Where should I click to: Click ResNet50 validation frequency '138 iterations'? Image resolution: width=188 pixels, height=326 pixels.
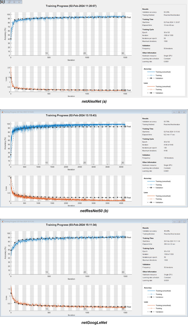(169, 158)
